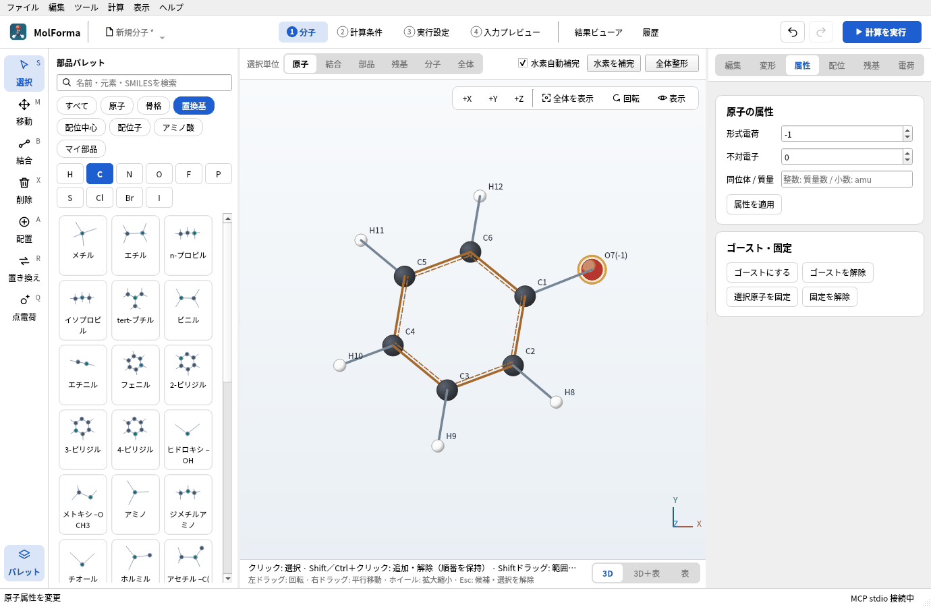Switch the view mode to 3D+表
931x607 pixels.
coord(646,573)
